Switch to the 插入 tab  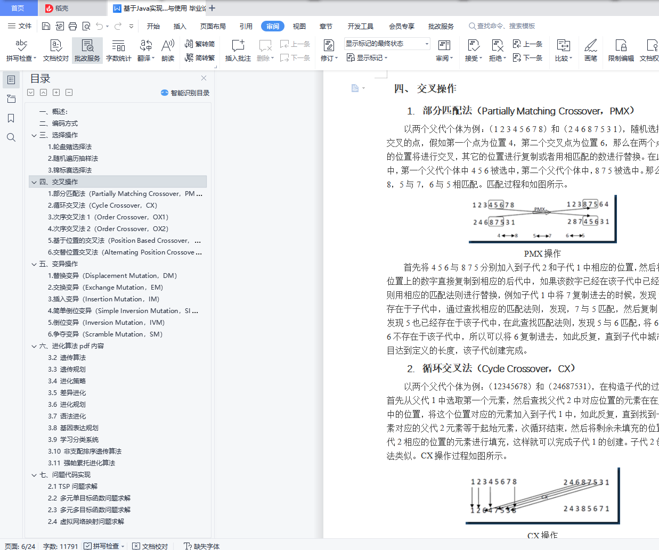click(x=180, y=26)
